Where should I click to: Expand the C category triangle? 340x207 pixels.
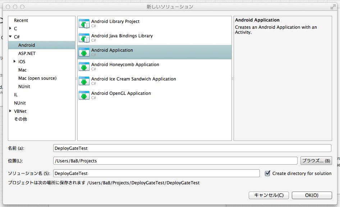(10, 28)
